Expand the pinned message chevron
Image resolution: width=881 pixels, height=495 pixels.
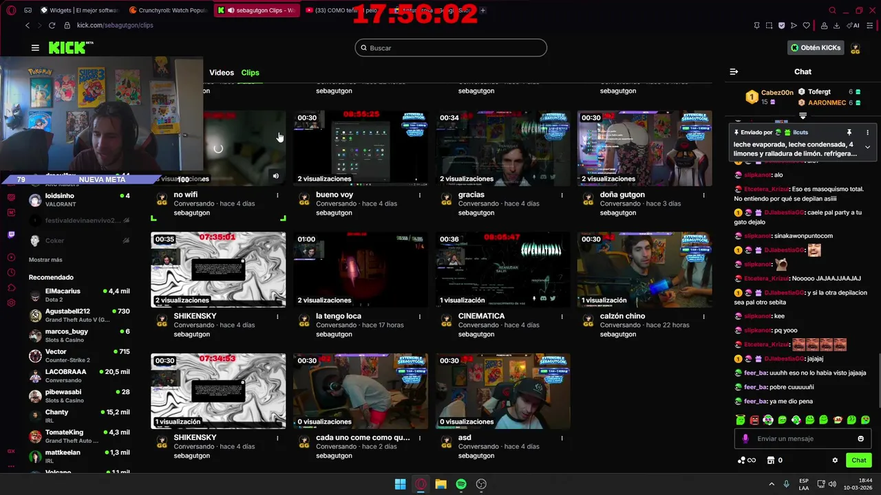point(867,147)
